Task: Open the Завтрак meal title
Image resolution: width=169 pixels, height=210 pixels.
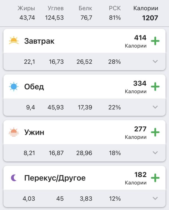Action: click(x=39, y=41)
